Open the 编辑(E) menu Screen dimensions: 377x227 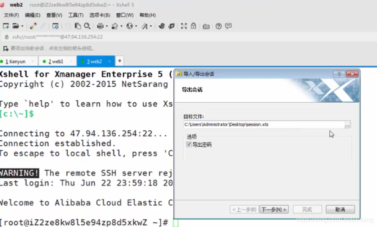click(32, 15)
